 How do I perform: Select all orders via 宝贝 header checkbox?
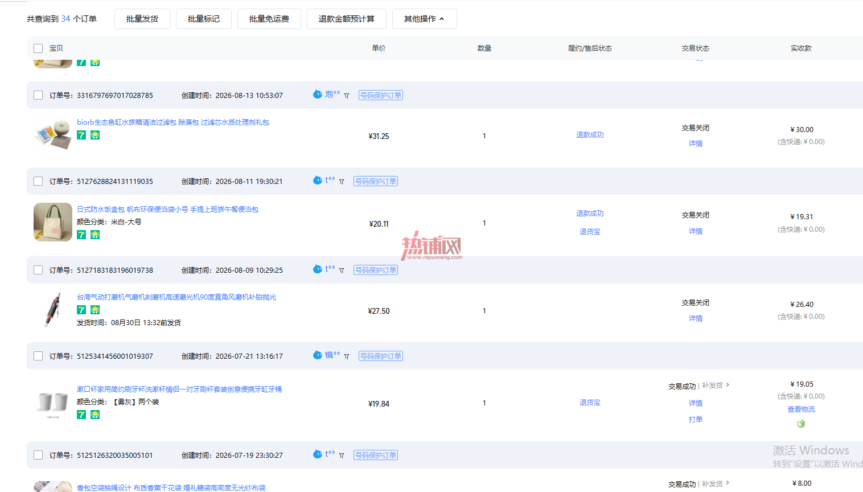(38, 48)
